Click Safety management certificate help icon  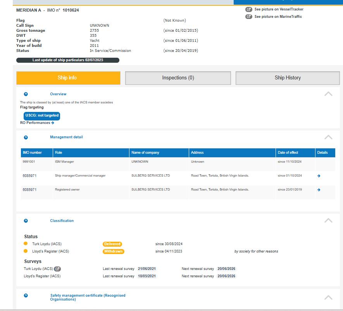(x=26, y=296)
